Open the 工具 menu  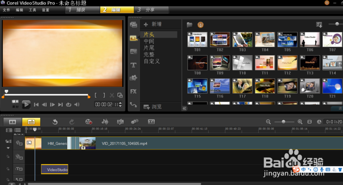(x=32, y=10)
